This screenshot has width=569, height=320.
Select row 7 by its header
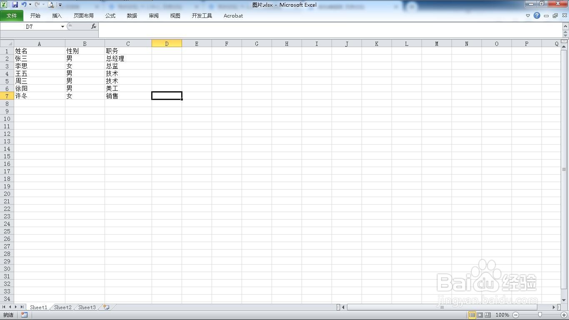tap(7, 96)
